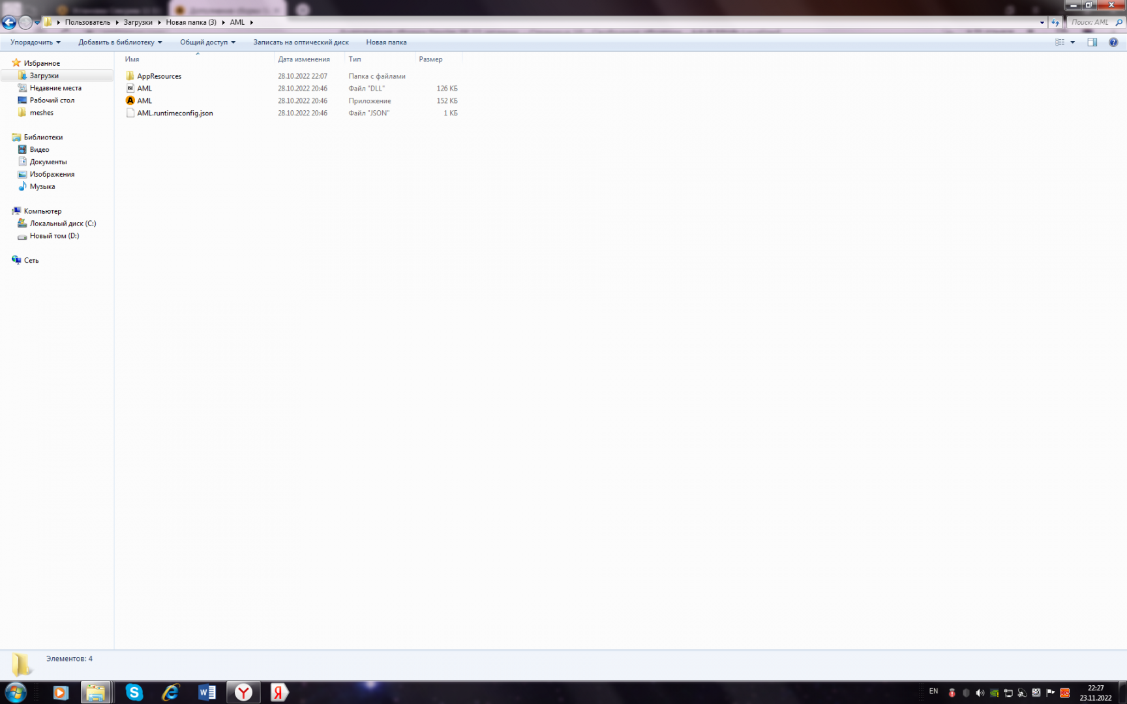Open the Общий доступ dropdown menu
This screenshot has width=1127, height=704.
click(x=207, y=42)
